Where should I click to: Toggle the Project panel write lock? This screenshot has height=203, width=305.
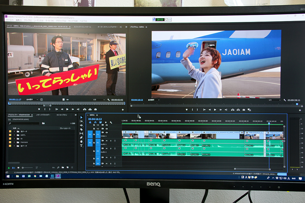[x=9, y=168]
